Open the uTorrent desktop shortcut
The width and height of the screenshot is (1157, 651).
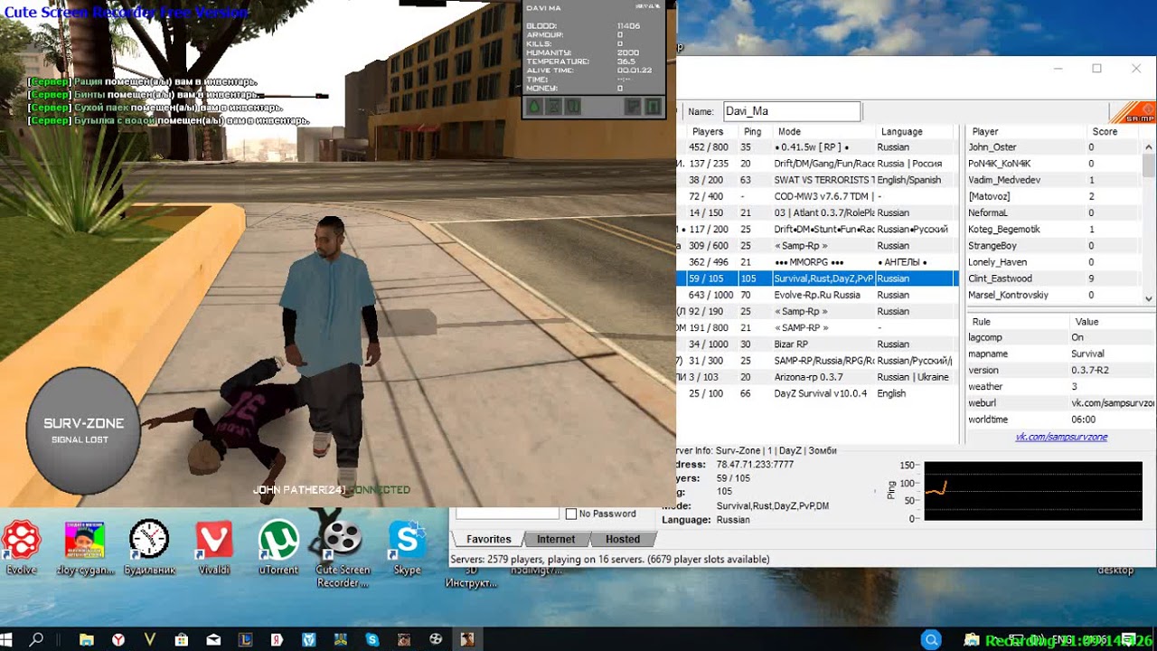tap(278, 547)
